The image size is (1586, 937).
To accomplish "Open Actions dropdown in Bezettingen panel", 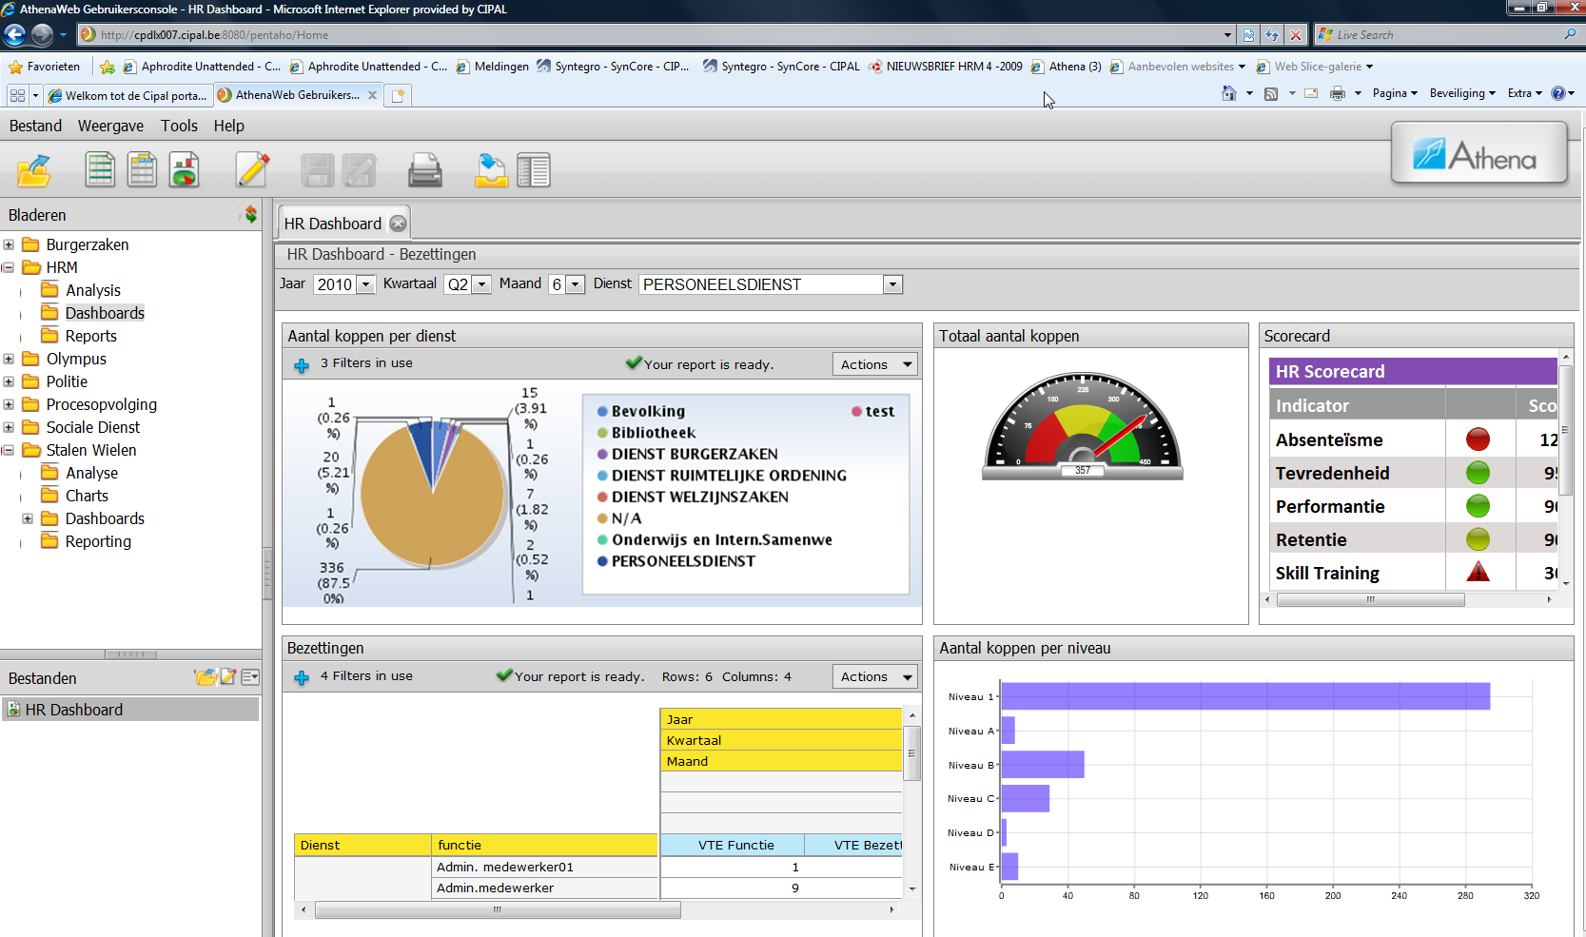I will 875,676.
